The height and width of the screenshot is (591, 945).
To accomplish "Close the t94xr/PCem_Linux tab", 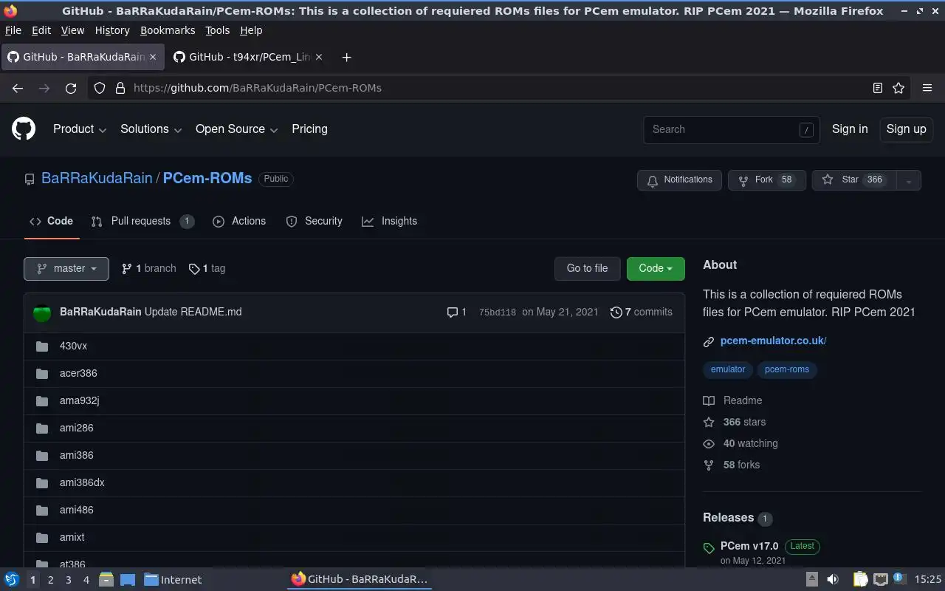I will 319,57.
